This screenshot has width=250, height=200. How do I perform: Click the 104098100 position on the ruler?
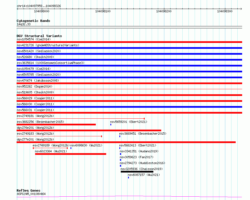click(x=103, y=11)
